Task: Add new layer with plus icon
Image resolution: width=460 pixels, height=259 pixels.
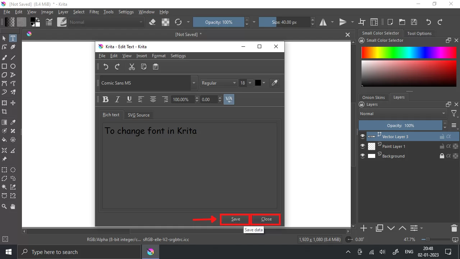Action: pos(363,228)
